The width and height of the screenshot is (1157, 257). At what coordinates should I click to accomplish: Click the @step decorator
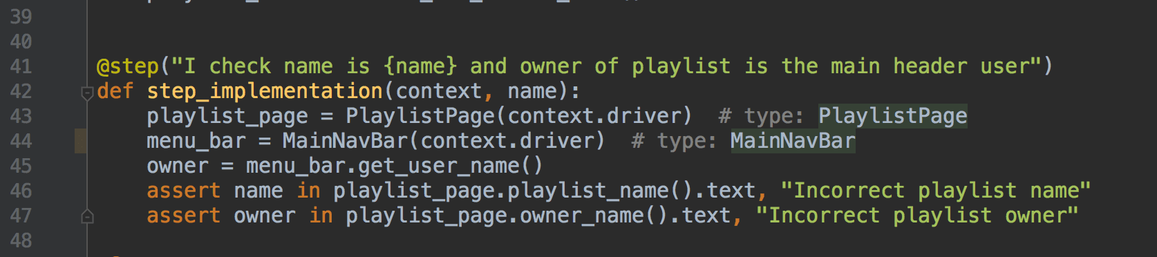128,66
